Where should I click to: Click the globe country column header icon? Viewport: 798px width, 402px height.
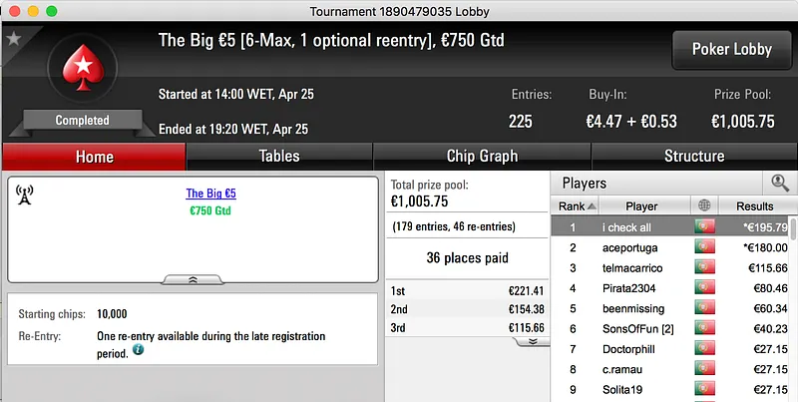click(705, 206)
